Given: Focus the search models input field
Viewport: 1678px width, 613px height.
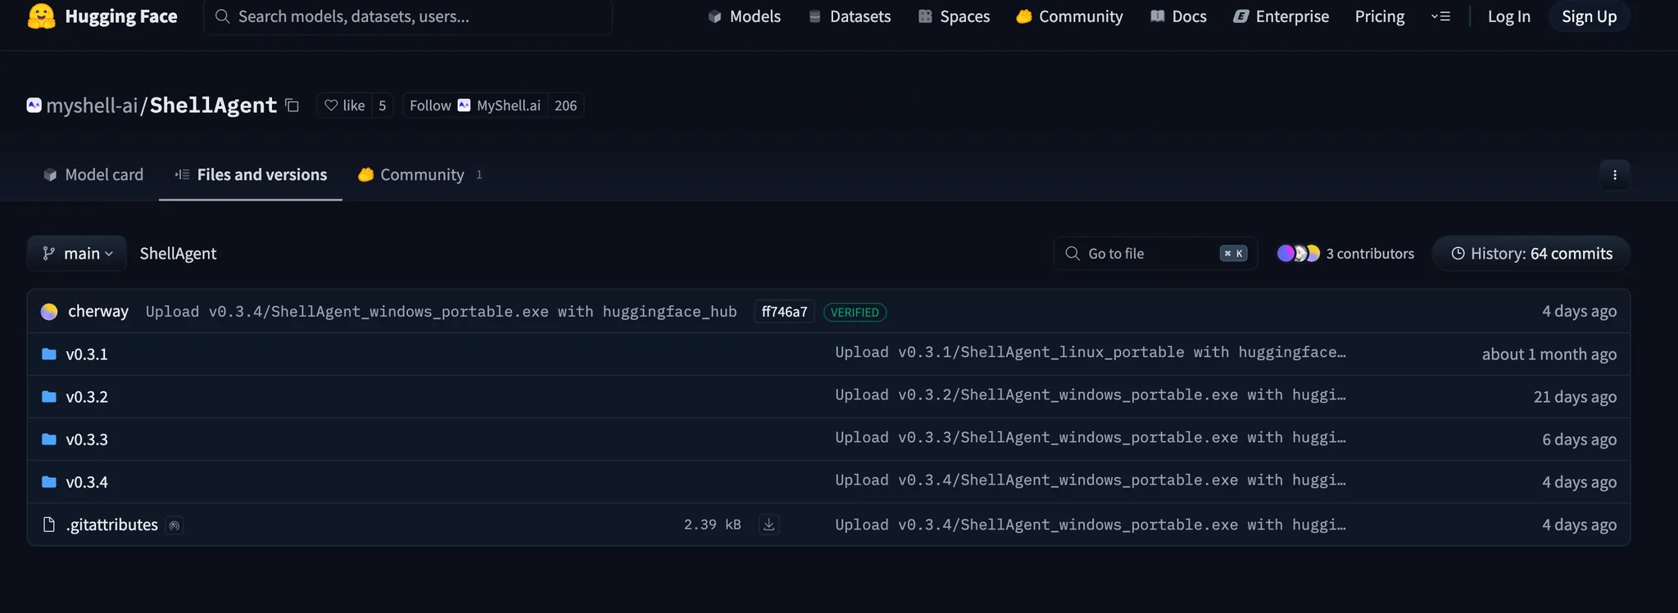Looking at the screenshot, I should tap(408, 16).
